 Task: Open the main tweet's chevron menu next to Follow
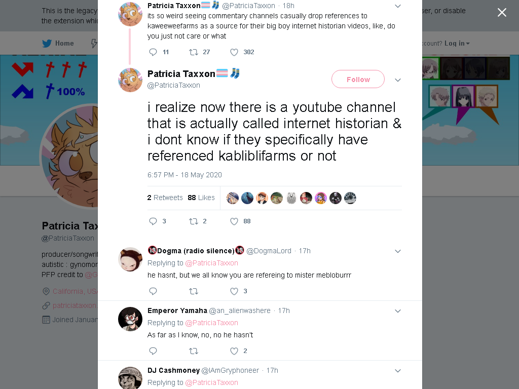398,80
